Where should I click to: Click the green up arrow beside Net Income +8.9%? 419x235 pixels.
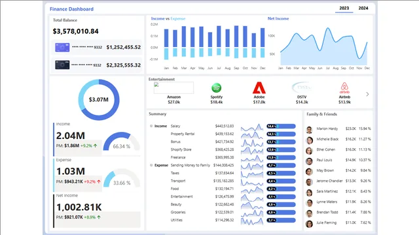pos(99,217)
